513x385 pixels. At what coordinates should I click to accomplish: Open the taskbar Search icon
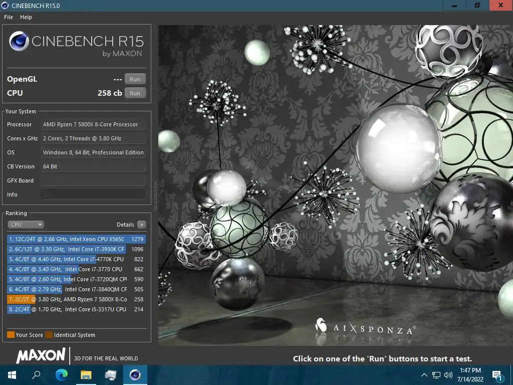[36, 375]
